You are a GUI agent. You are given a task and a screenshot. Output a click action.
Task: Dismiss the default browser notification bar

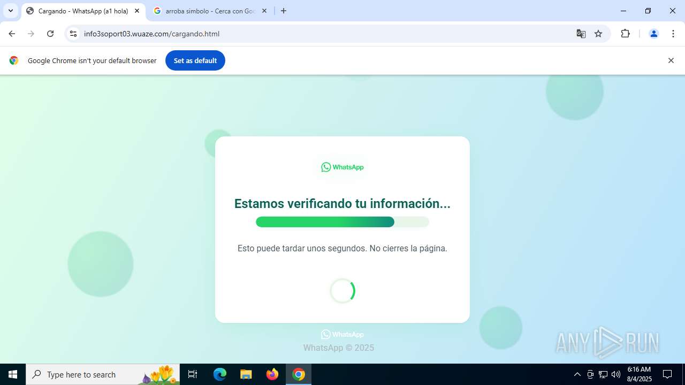[671, 60]
